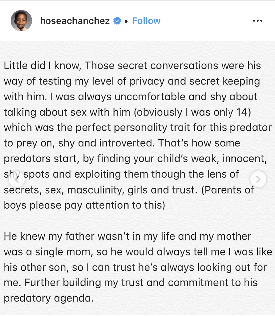275x316 pixels.
Task: Click the line 'way of testing my level of privacy'
Action: point(132,81)
